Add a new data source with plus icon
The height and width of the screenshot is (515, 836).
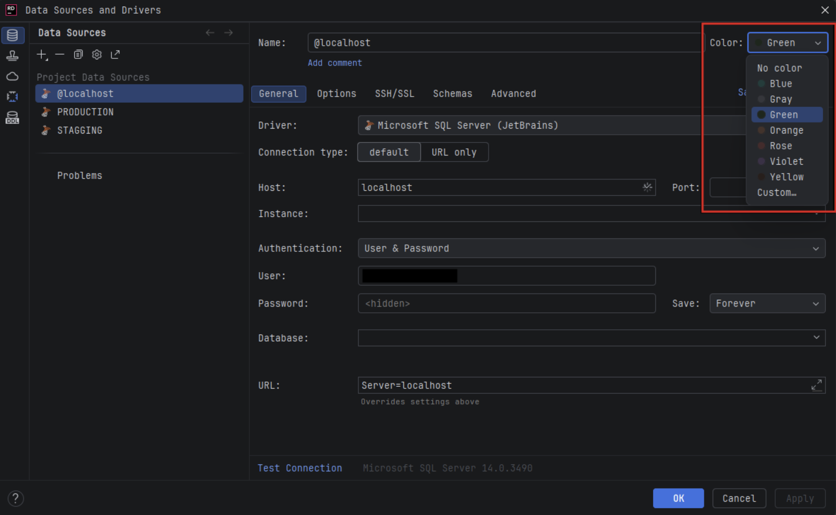pyautogui.click(x=42, y=55)
